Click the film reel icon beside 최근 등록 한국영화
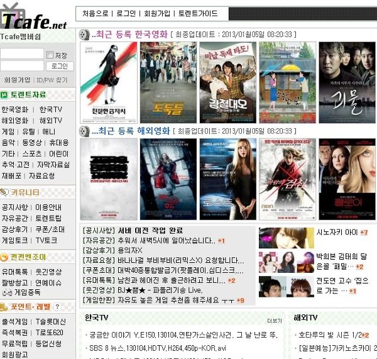The image size is (377, 359). coord(84,35)
